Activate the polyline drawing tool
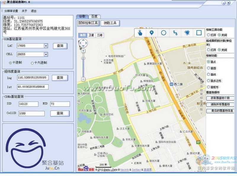This screenshot has width=237, height=176. [x=175, y=33]
